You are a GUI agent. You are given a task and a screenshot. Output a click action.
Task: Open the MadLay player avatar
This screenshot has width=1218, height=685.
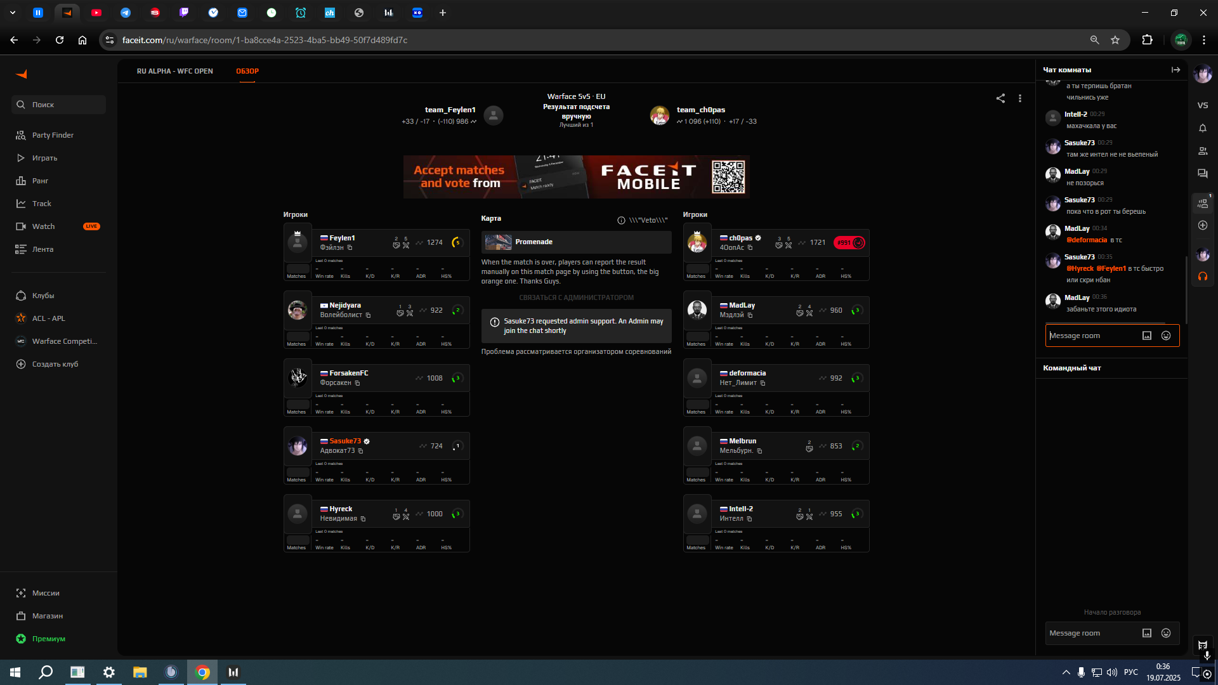697,310
